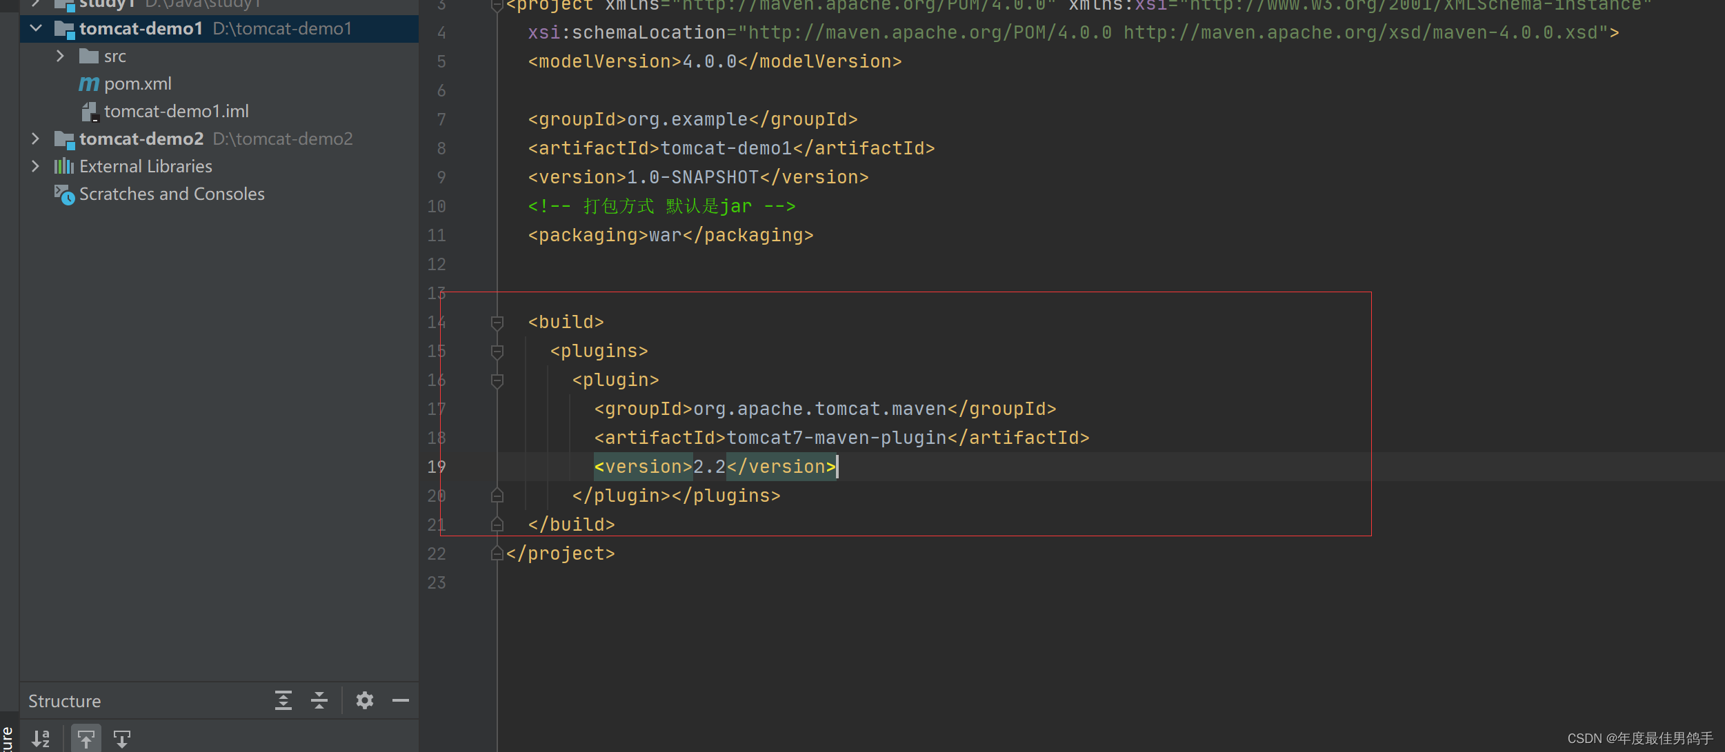This screenshot has width=1725, height=752.
Task: Toggle Autoscroll from Source button
Action: pos(122,739)
